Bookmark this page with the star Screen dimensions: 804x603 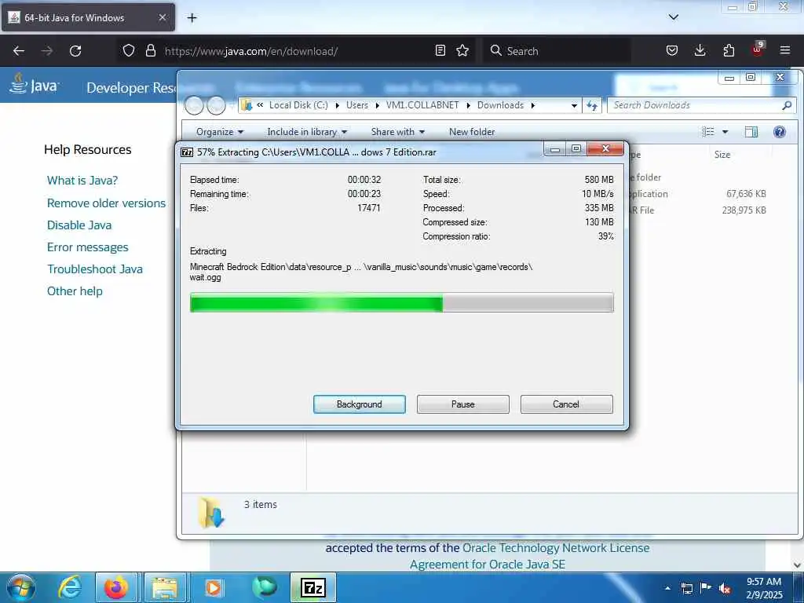click(x=462, y=50)
